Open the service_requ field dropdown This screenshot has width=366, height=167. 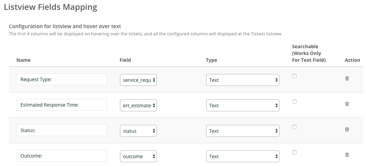pyautogui.click(x=138, y=80)
